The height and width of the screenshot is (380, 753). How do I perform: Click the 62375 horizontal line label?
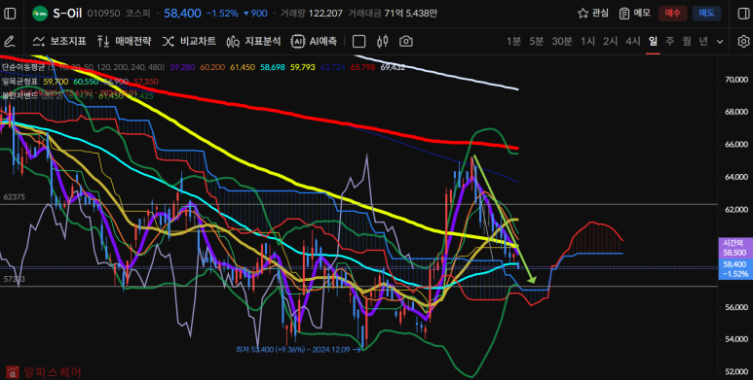(x=14, y=197)
